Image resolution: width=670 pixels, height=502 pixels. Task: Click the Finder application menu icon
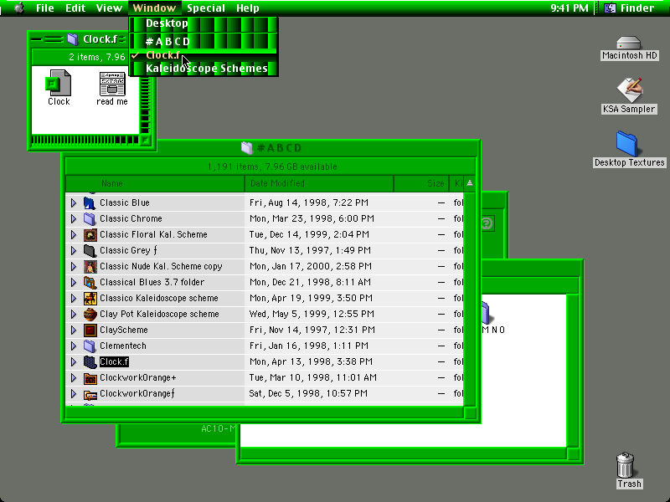pos(611,8)
